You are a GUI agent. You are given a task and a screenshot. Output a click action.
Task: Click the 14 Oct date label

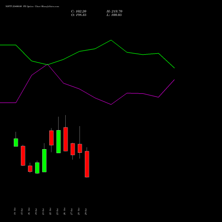15,211
